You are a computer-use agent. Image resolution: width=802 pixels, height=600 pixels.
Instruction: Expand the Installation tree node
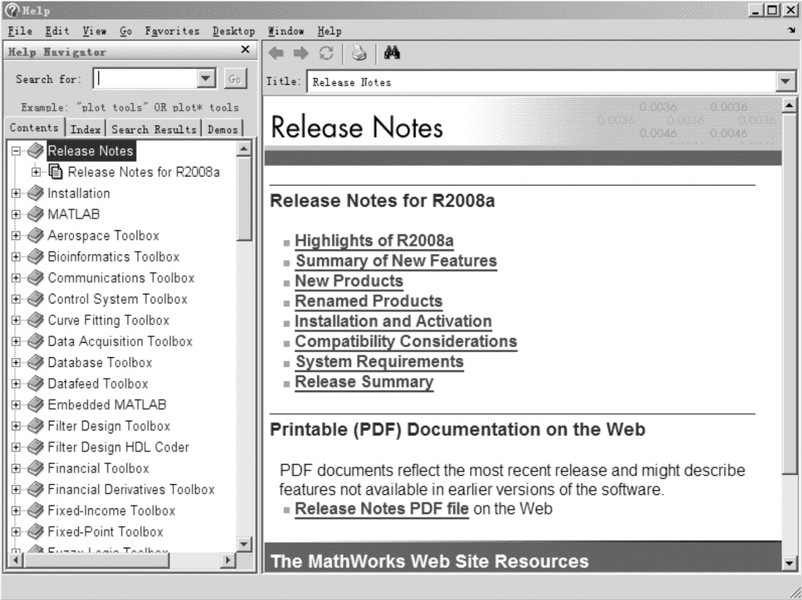(16, 193)
